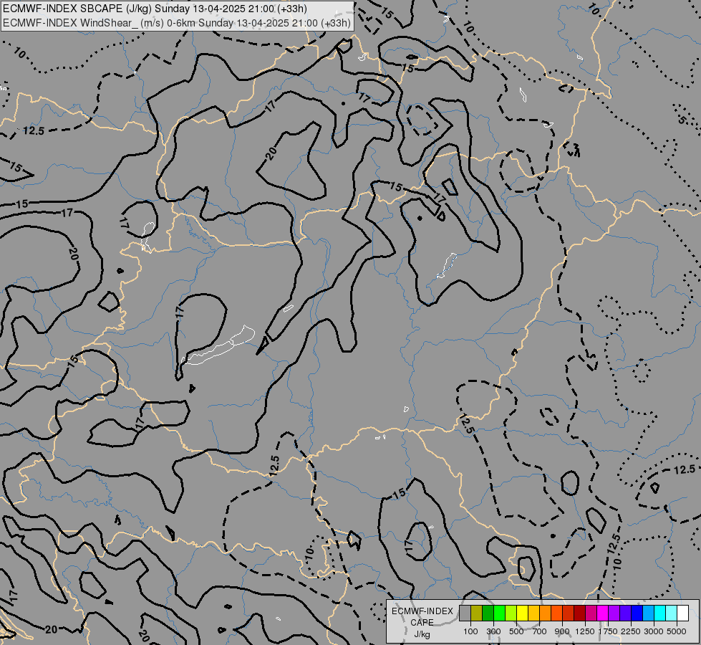Viewport: 701px width, 645px height.
Task: Click the 5000 legend value
Action: (677, 631)
